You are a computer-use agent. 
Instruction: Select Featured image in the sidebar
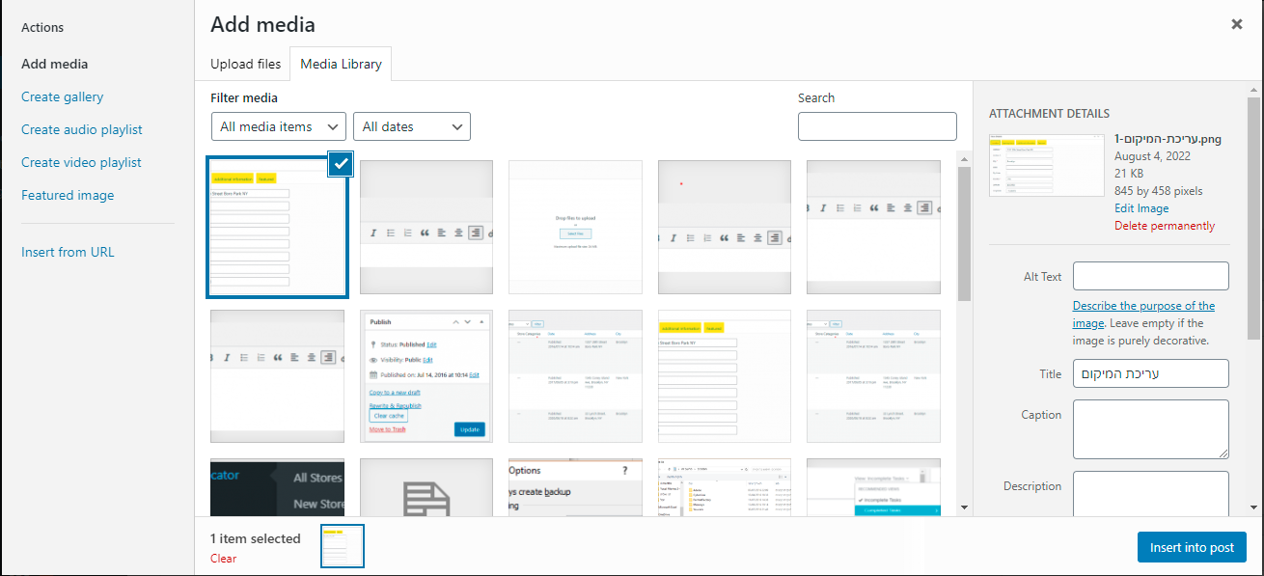click(x=68, y=195)
